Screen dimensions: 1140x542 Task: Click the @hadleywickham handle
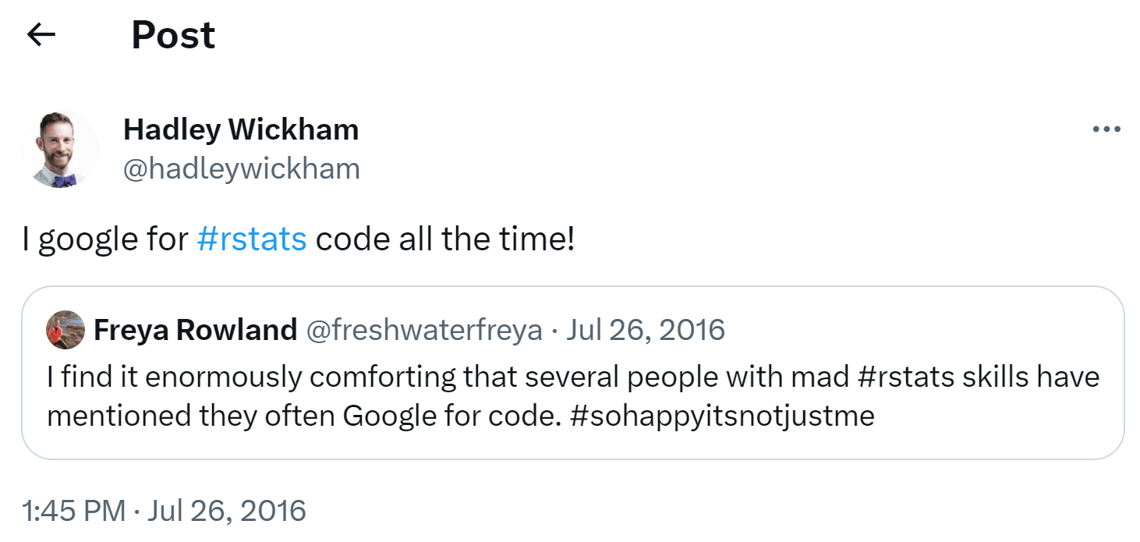(241, 168)
